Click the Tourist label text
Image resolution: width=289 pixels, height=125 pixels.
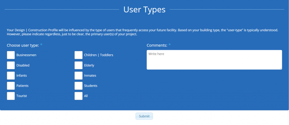click(x=22, y=96)
